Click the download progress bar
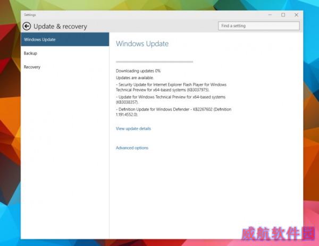 [x=154, y=62]
